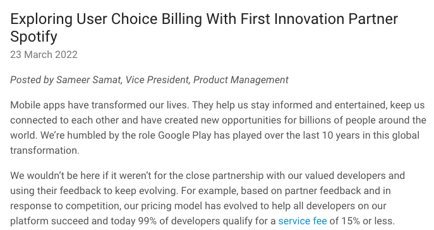The width and height of the screenshot is (434, 230).
Task: Open the 'service fee' hyperlink
Action: 303,221
